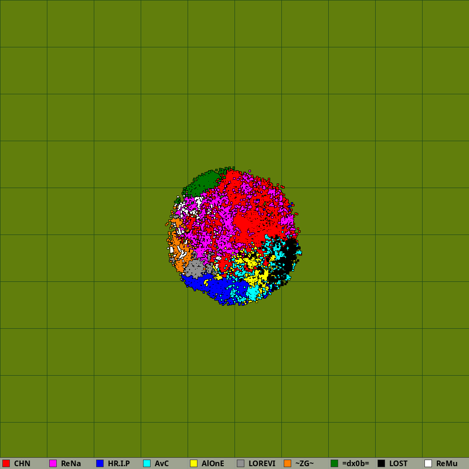Click the magenta ReNa color swatch

coord(53,463)
